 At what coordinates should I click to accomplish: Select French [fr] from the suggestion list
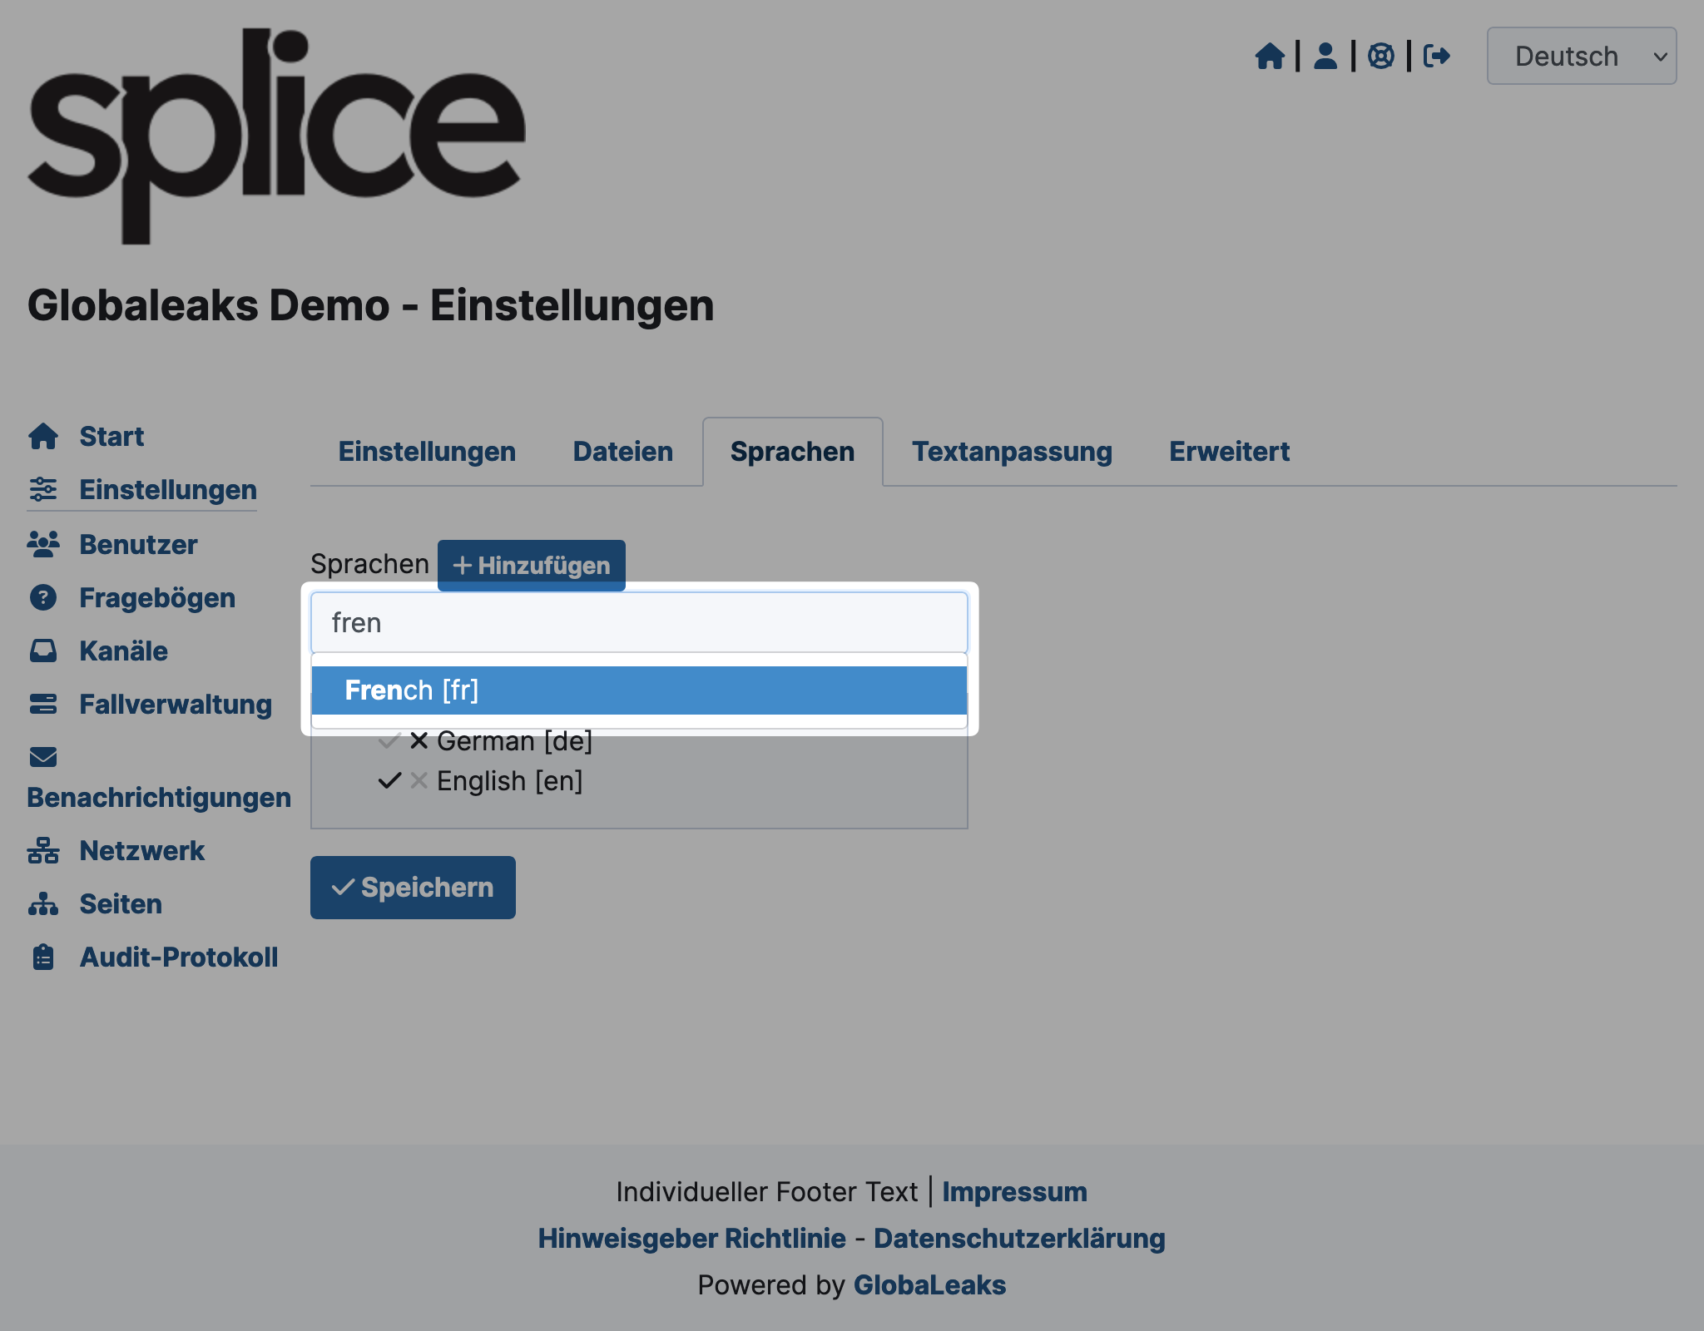[x=639, y=690]
